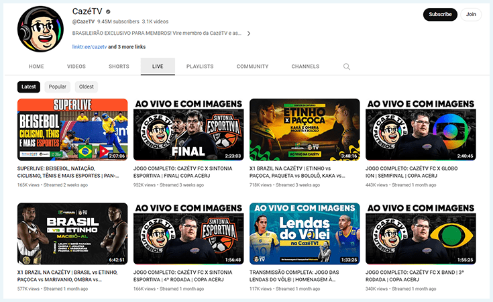Open the CazéTV FC x Globo thumbnail
The width and height of the screenshot is (493, 302).
421,130
